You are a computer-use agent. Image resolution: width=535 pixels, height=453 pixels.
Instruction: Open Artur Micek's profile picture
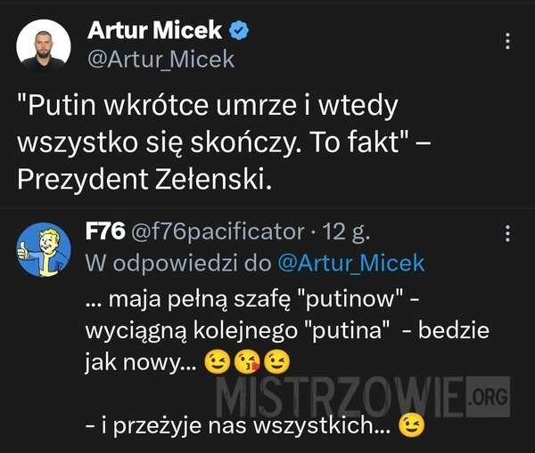44,46
